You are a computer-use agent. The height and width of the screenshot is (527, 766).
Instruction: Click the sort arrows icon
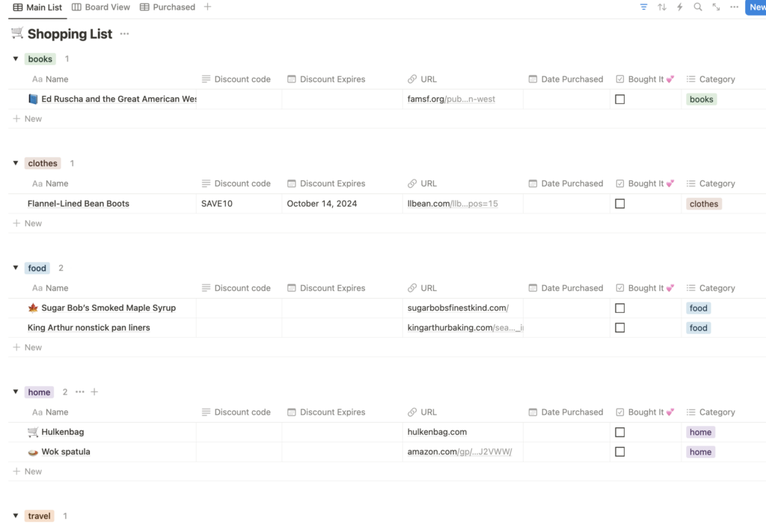click(x=662, y=7)
